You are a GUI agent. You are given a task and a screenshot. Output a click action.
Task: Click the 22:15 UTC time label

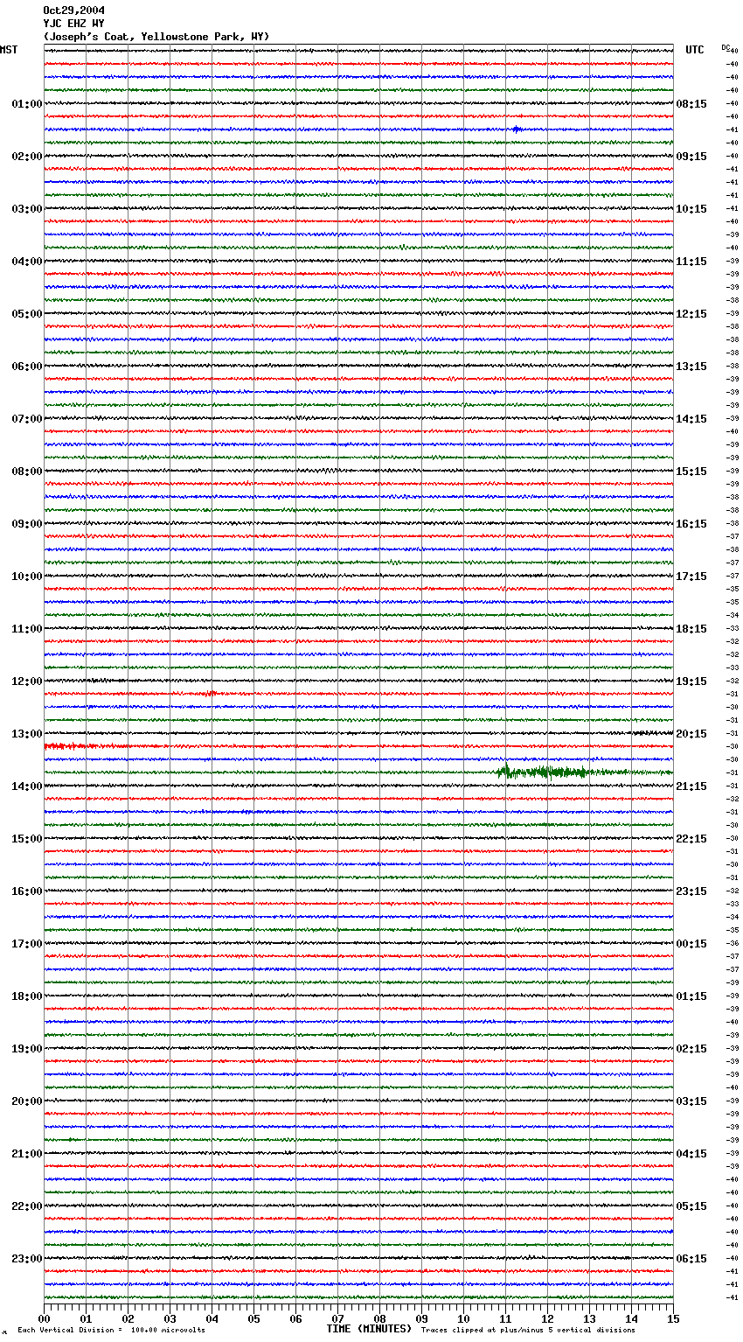pos(691,839)
